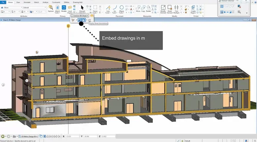Open the Ellipse Tools dropdown
Viewport: 257px width, 142px height.
121,9
